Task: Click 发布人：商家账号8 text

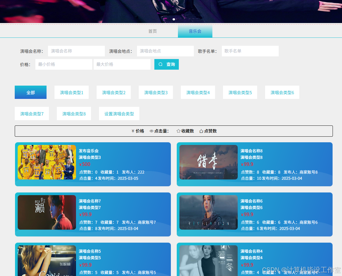Action: 300,172
